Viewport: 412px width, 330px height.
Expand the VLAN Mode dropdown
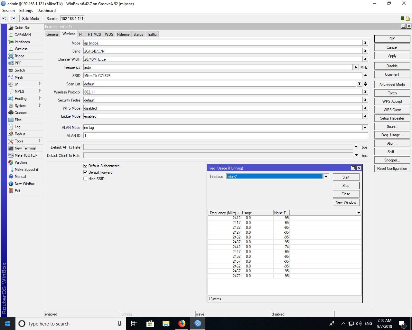pyautogui.click(x=365, y=128)
